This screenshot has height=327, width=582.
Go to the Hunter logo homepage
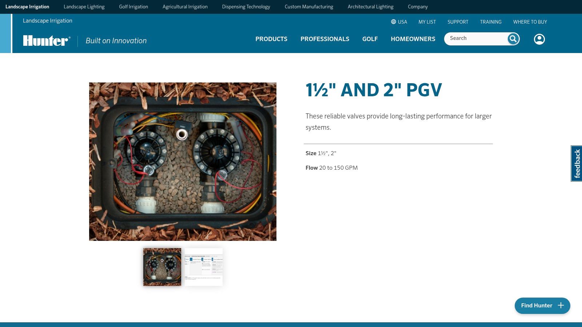click(47, 40)
